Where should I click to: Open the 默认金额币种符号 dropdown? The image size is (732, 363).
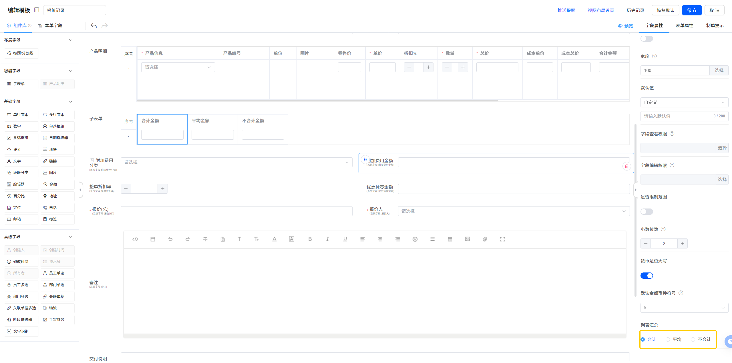coord(684,308)
